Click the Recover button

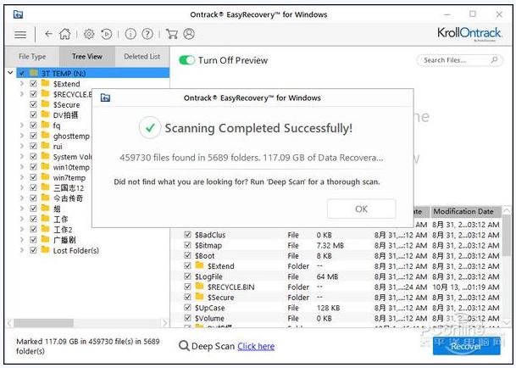coord(466,346)
